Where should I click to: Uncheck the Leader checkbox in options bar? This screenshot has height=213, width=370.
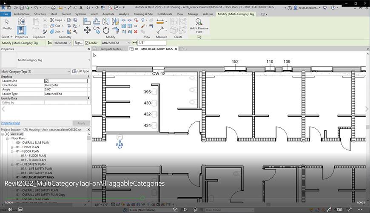(x=87, y=43)
